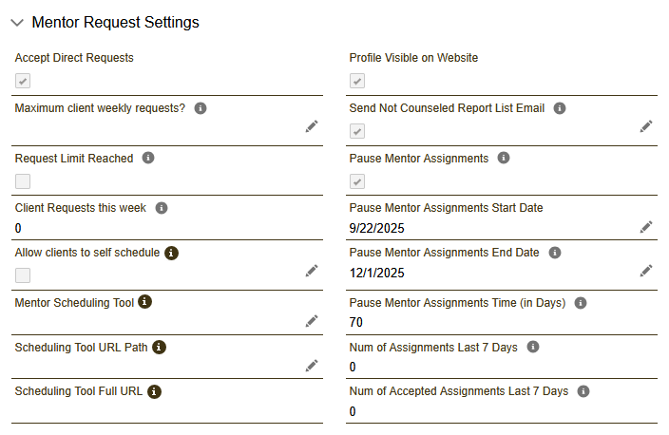Show info for Request Limit Reached

148,159
